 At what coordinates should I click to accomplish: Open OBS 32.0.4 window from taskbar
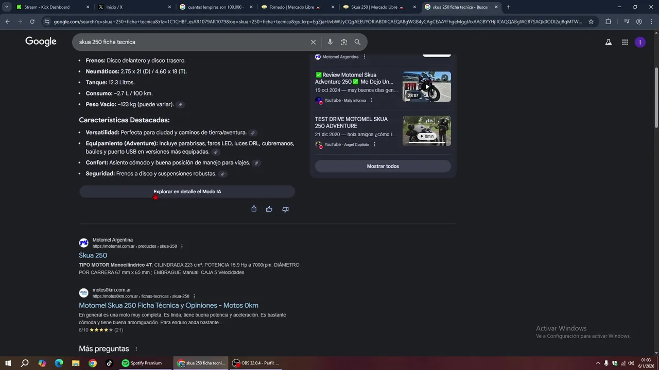256,363
